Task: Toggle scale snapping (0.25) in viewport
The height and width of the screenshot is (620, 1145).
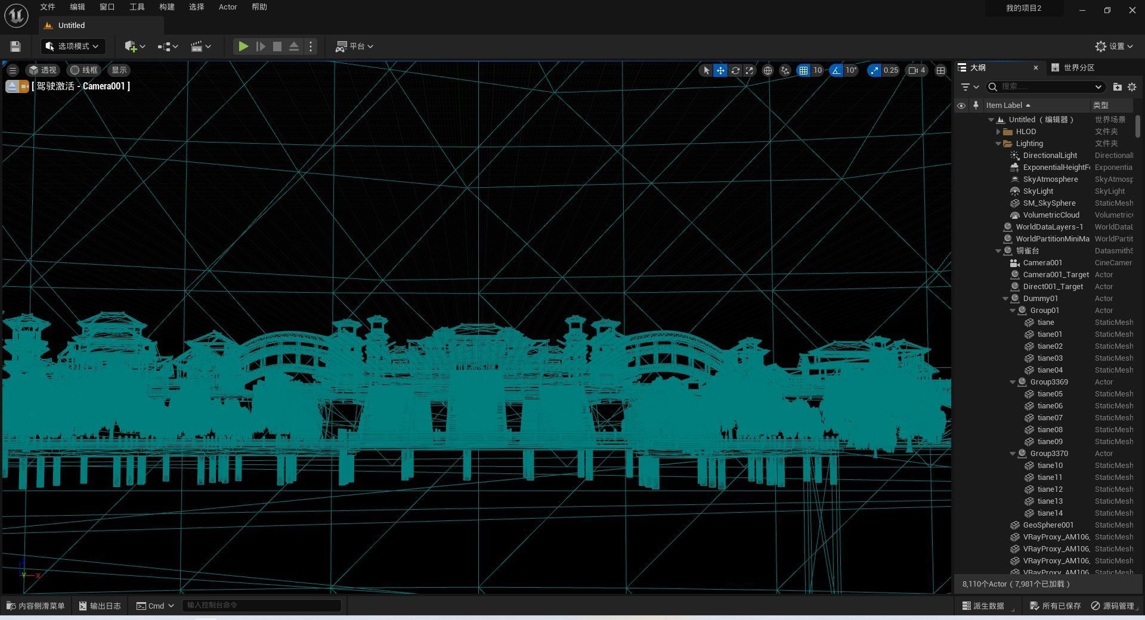Action: pos(874,70)
